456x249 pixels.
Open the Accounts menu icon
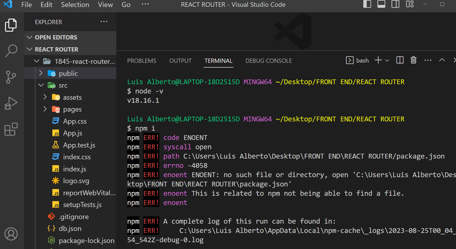pos(11,234)
